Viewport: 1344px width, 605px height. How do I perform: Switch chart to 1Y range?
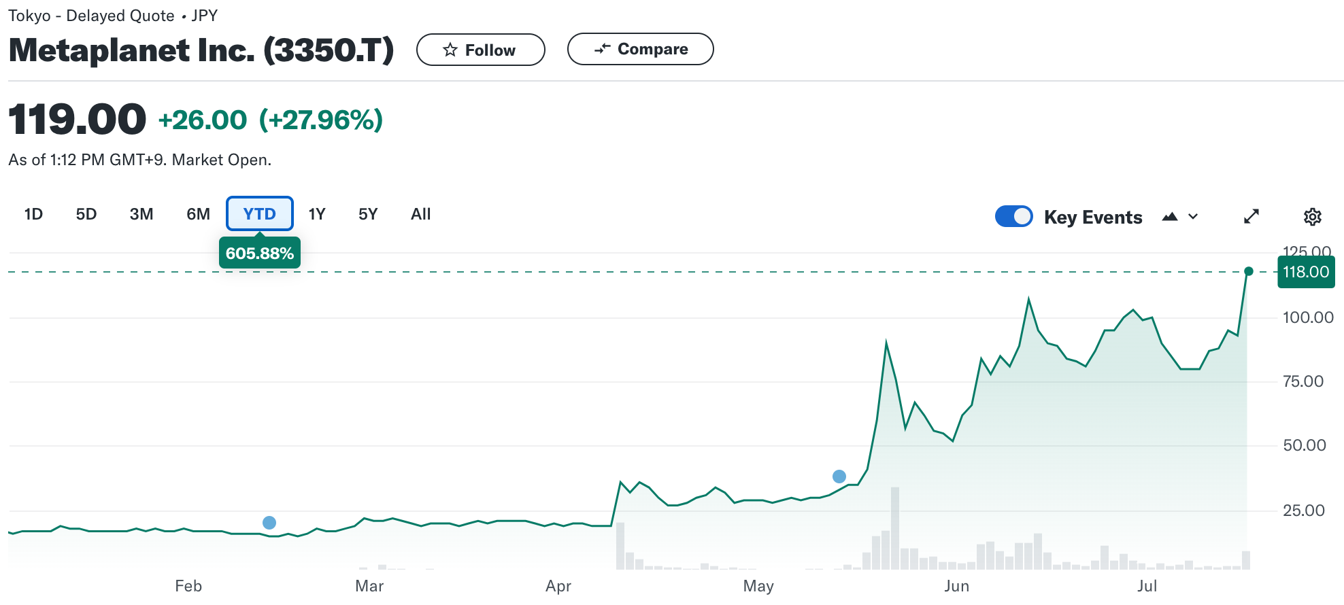317,214
